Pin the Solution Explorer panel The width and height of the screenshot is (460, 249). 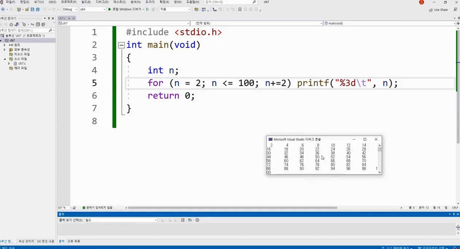click(49, 18)
